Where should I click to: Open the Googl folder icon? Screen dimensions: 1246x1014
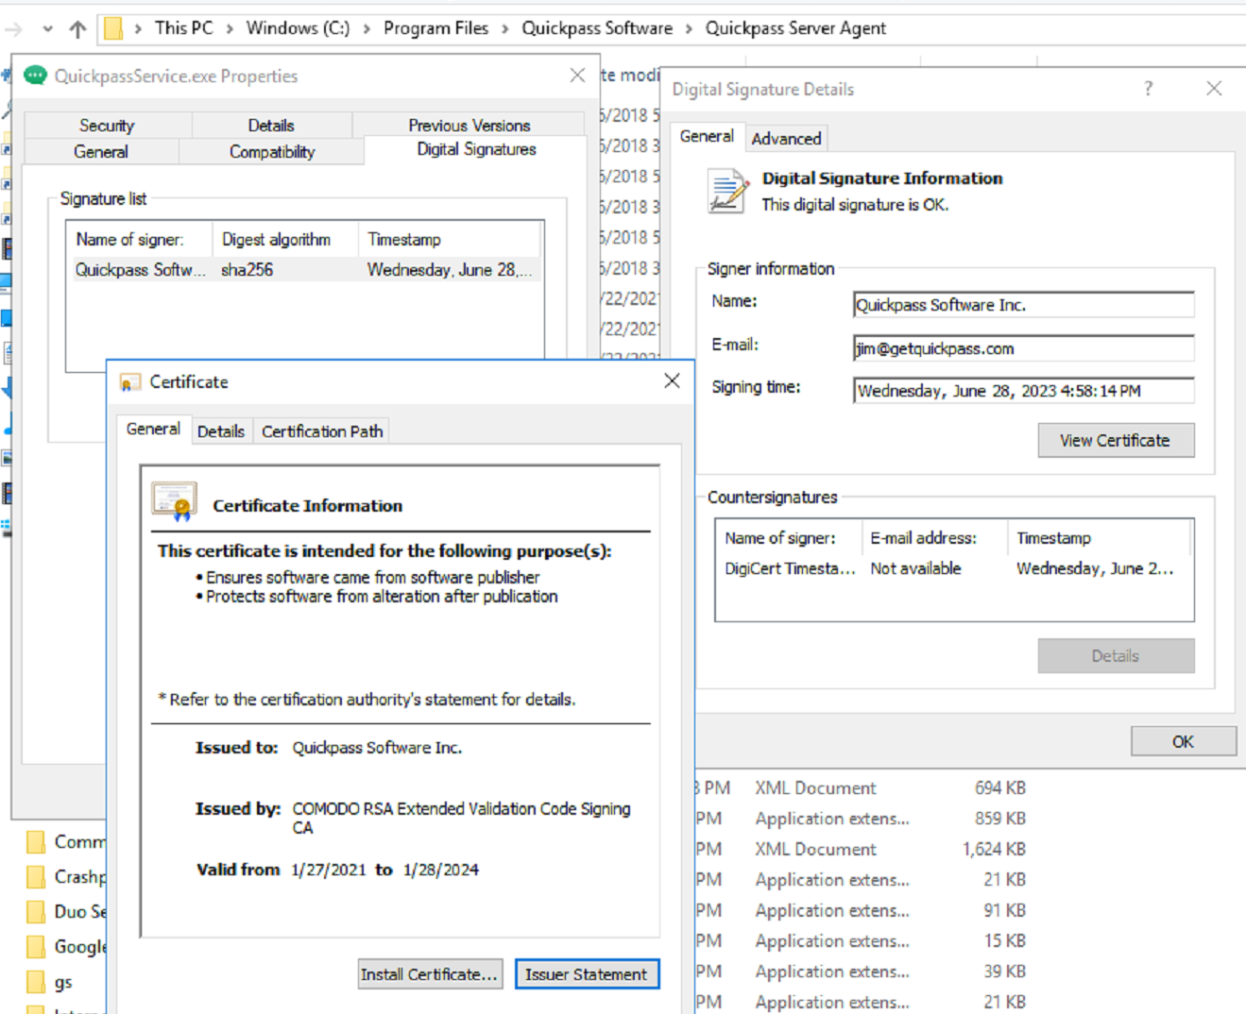[x=36, y=947]
